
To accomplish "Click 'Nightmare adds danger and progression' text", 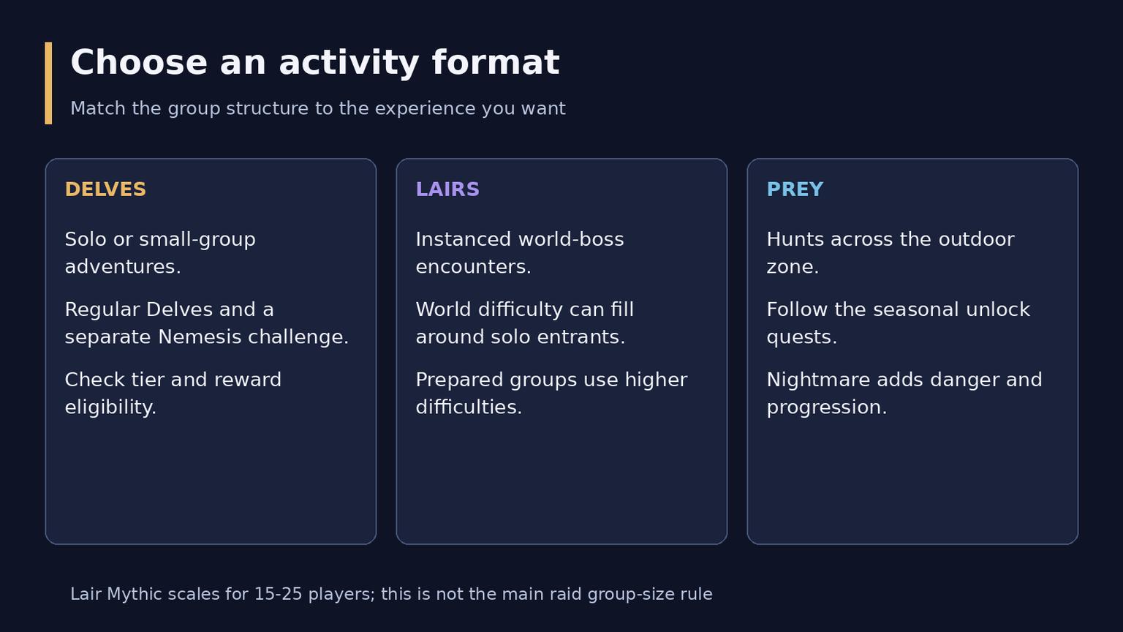I will point(904,394).
